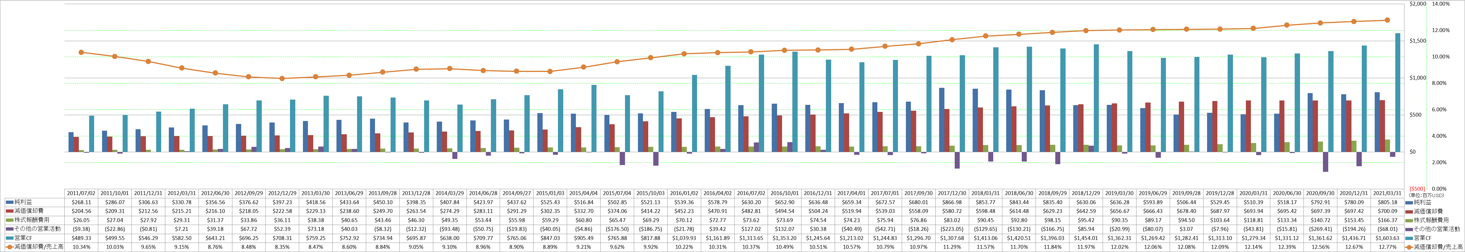Click the cell showing $1,603.63

[x=1388, y=238]
